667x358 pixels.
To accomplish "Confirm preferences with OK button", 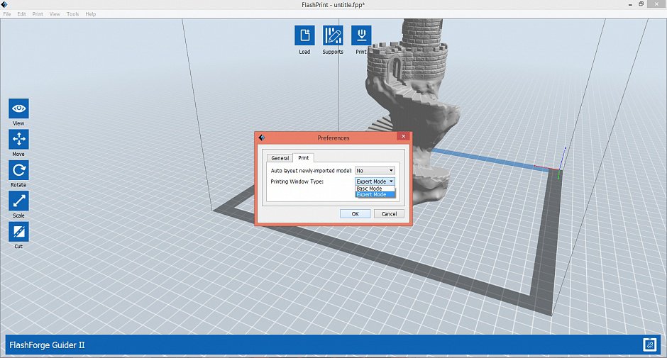I will coord(354,213).
